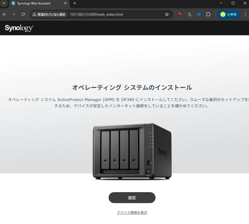This screenshot has width=249, height=224.
Task: Reload the current page
Action: click(23, 14)
